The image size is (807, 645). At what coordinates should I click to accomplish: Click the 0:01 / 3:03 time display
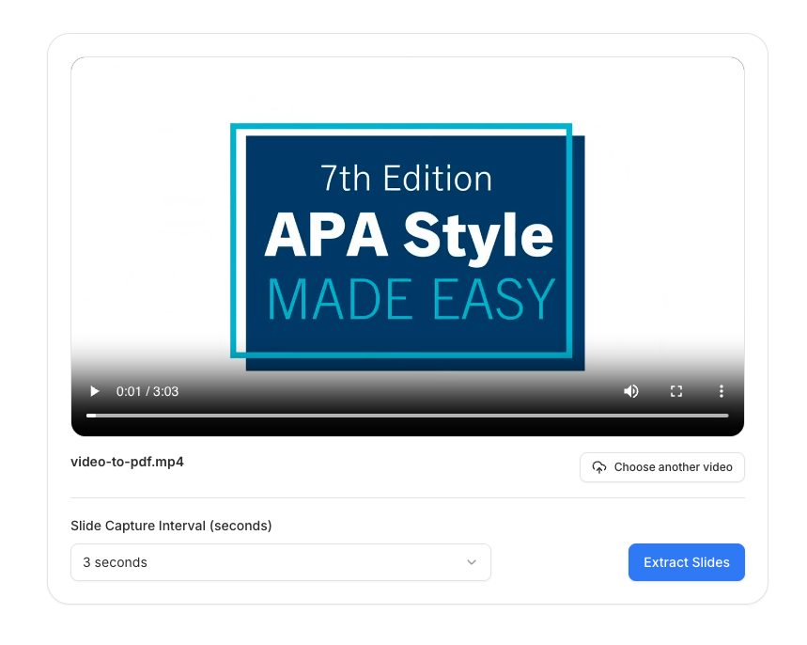(147, 391)
